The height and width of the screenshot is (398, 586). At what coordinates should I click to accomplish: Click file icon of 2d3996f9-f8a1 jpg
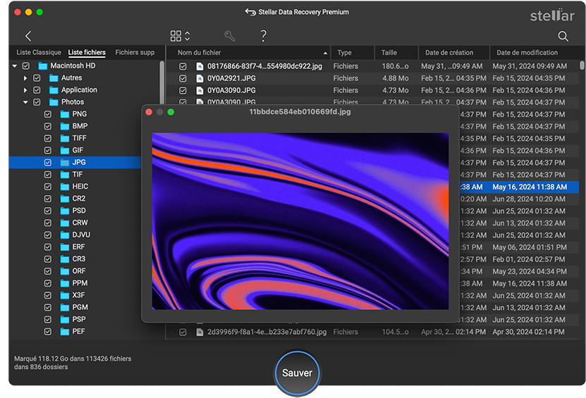click(x=200, y=332)
